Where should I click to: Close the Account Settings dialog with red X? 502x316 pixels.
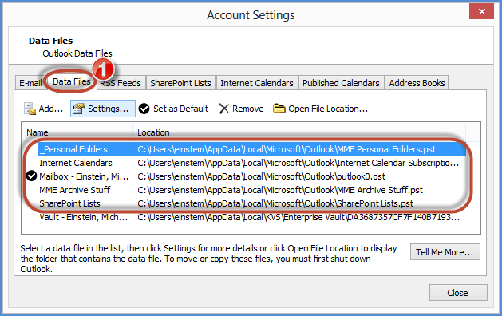click(x=481, y=11)
